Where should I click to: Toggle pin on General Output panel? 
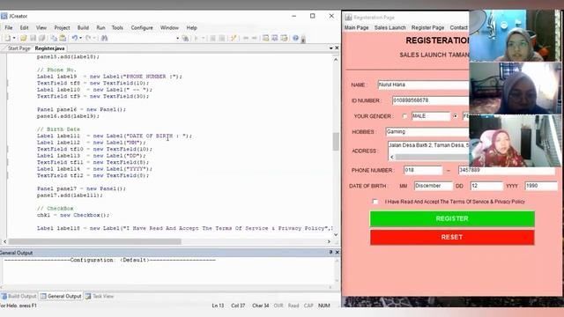[x=331, y=253]
